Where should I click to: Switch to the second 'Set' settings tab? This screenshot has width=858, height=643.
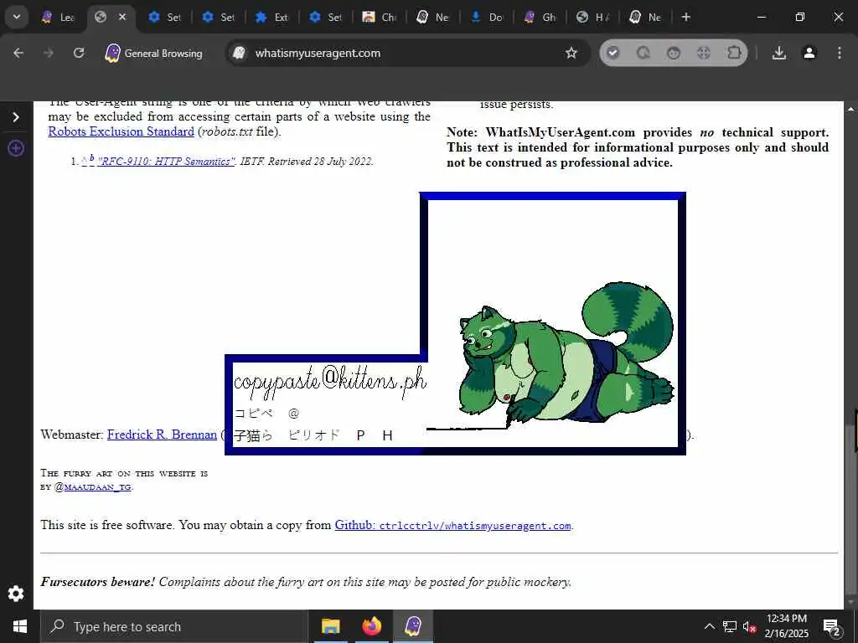(x=219, y=18)
